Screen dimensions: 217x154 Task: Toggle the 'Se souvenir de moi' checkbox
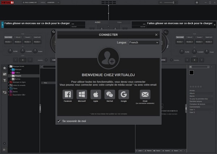(59, 121)
